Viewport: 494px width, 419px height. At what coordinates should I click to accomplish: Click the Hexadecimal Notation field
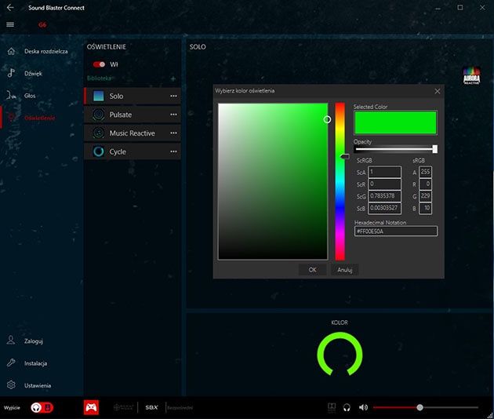pyautogui.click(x=396, y=231)
